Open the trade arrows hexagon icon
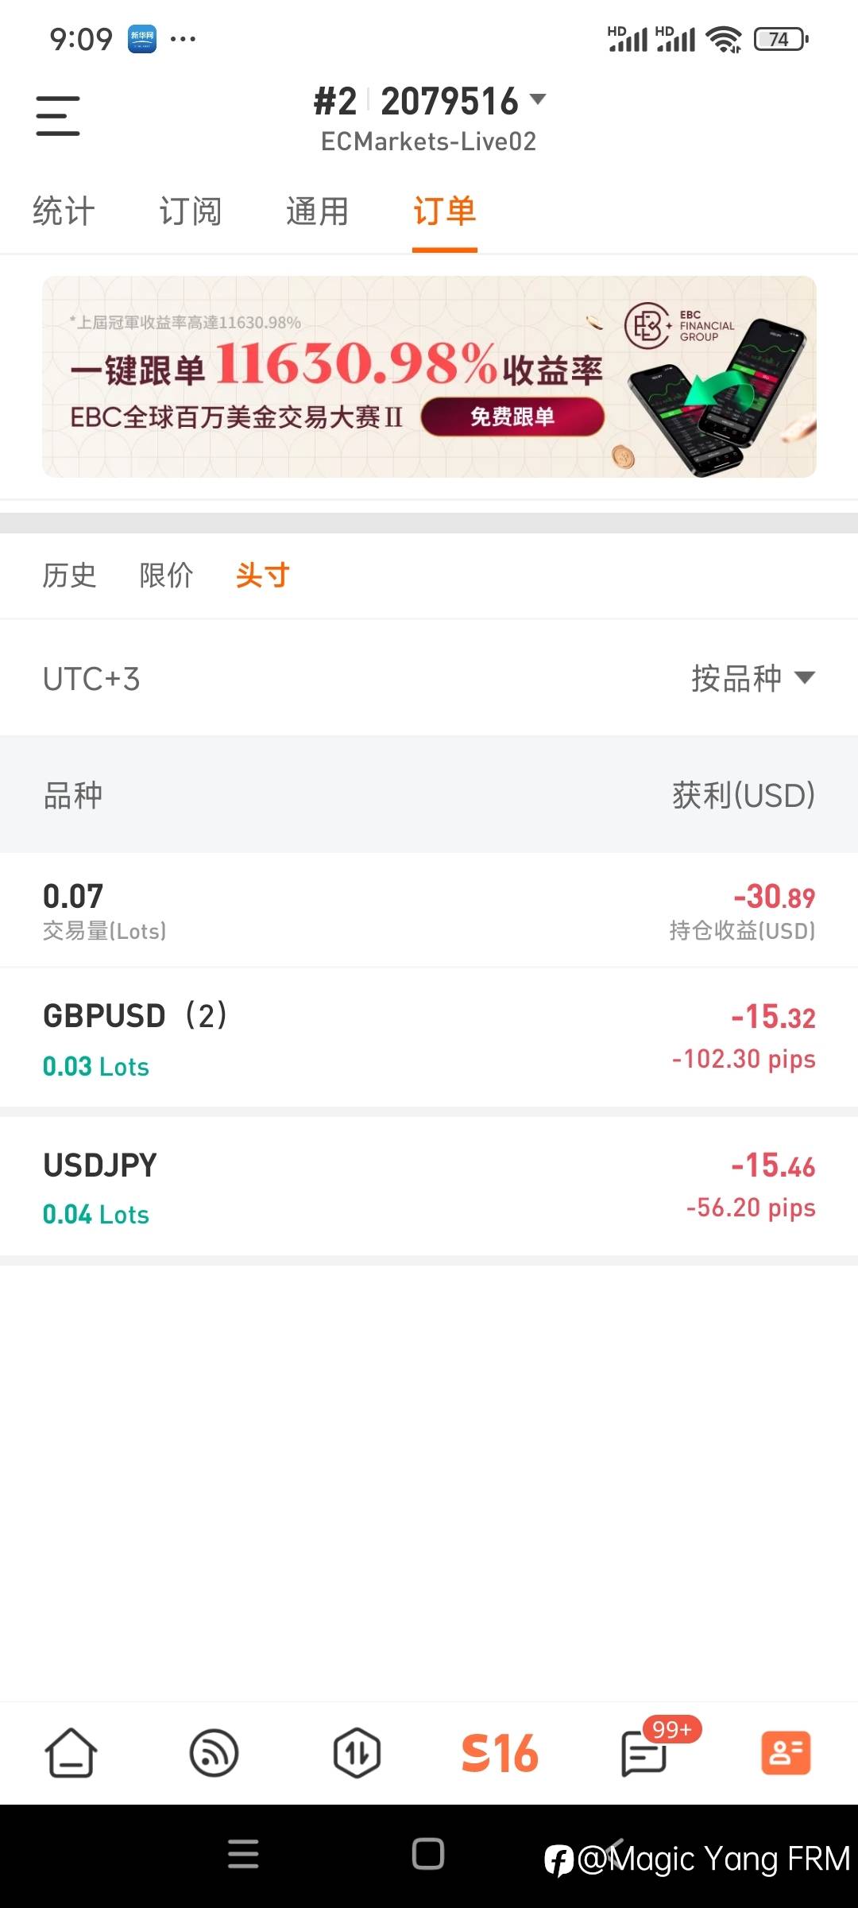858x1908 pixels. point(357,1752)
